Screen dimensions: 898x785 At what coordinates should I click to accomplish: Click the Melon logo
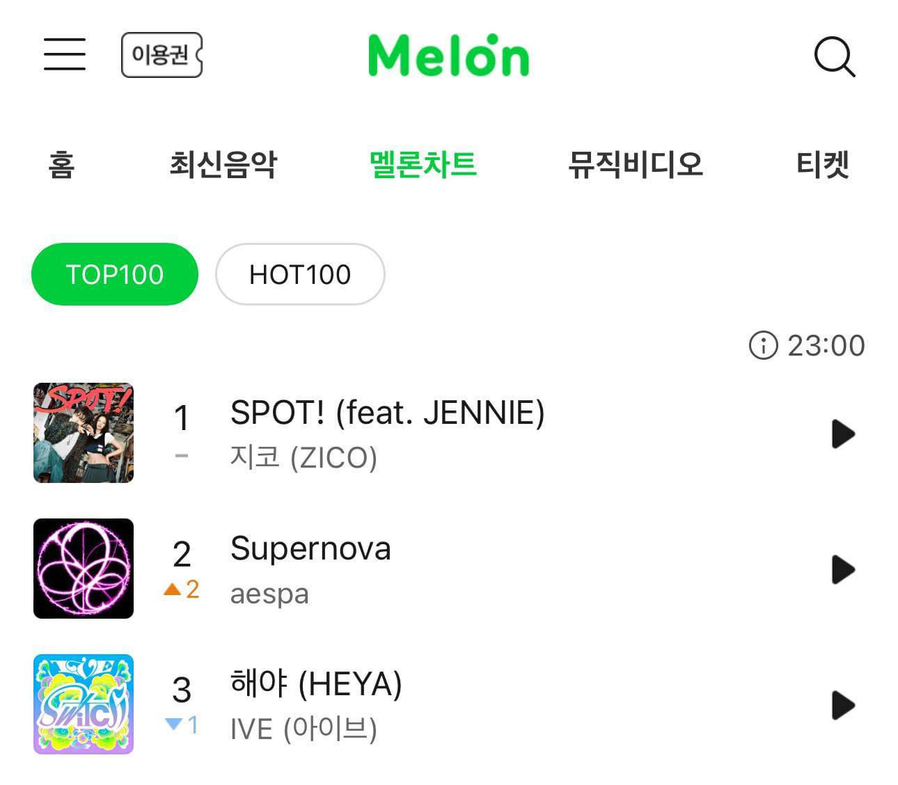coord(448,55)
